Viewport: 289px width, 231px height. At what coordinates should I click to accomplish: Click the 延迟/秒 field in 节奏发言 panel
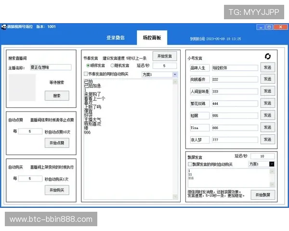[165, 66]
